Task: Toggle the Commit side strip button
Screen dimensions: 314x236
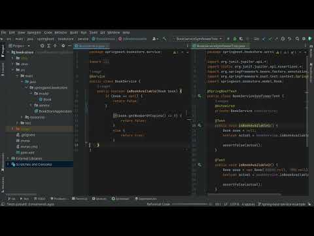Action: point(3,69)
